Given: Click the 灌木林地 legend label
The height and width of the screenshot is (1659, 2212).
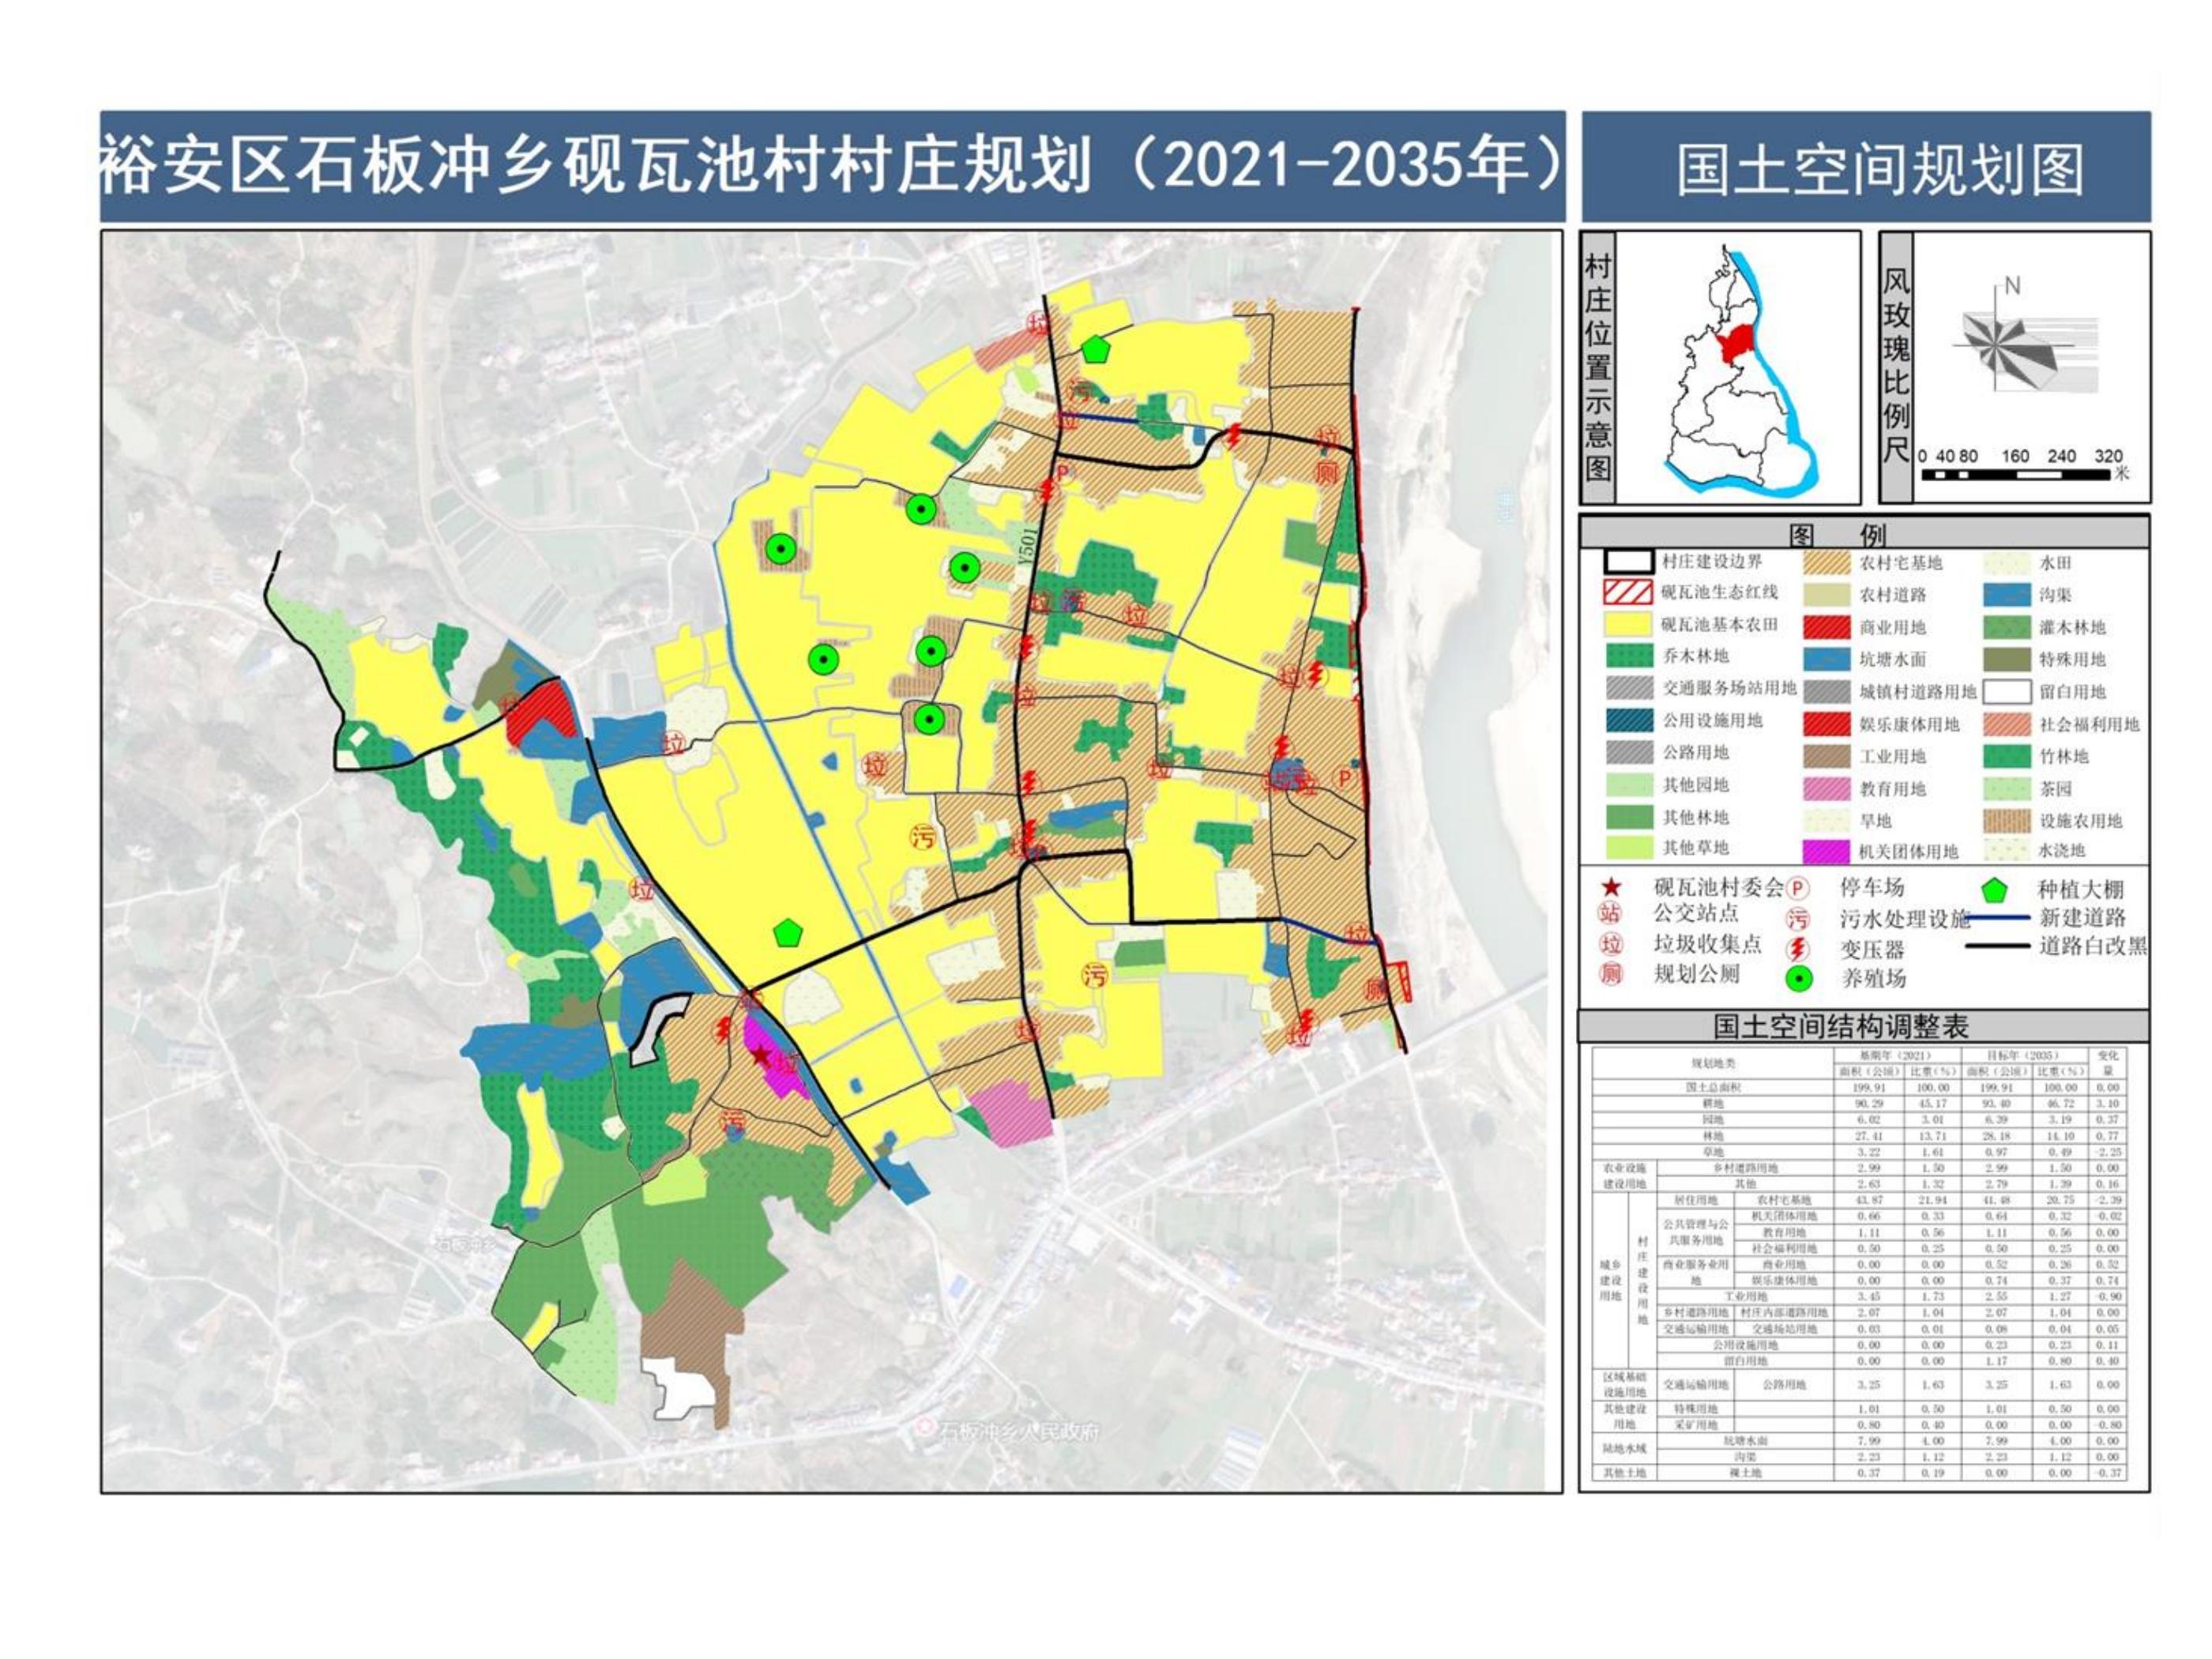Looking at the screenshot, I should pyautogui.click(x=2072, y=628).
